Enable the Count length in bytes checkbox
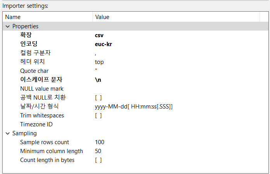270x174 pixels. click(98, 160)
